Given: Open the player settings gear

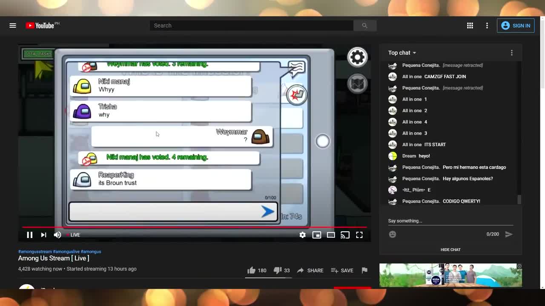Looking at the screenshot, I should click(302, 235).
